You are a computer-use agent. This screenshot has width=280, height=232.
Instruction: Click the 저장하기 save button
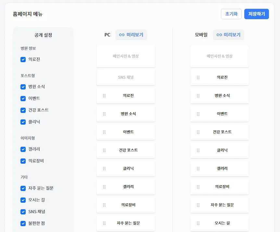point(257,14)
